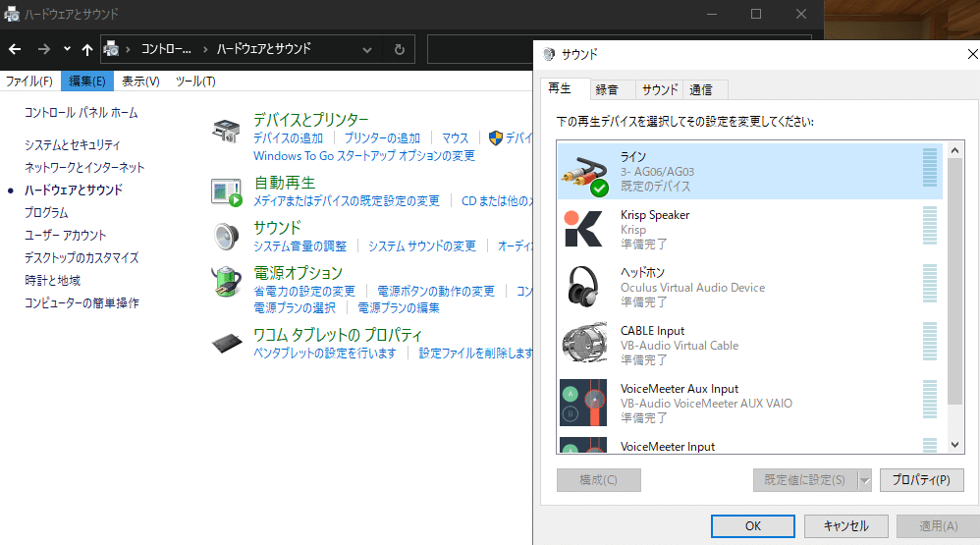Click the キャンセル button
The height and width of the screenshot is (545, 980).
[846, 526]
